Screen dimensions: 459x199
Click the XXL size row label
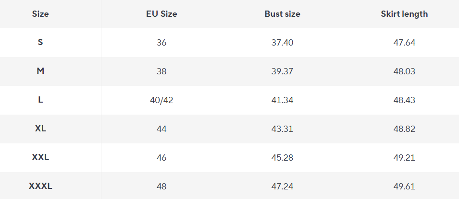coord(40,157)
